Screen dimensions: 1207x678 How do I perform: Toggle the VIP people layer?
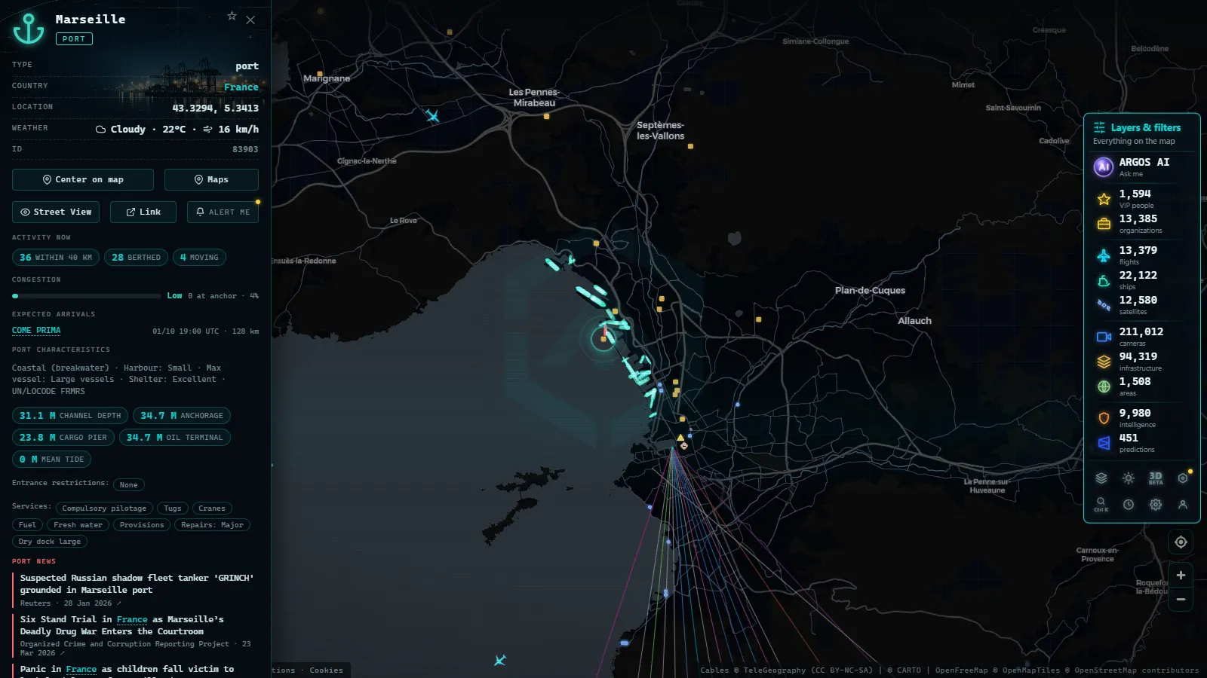1141,199
